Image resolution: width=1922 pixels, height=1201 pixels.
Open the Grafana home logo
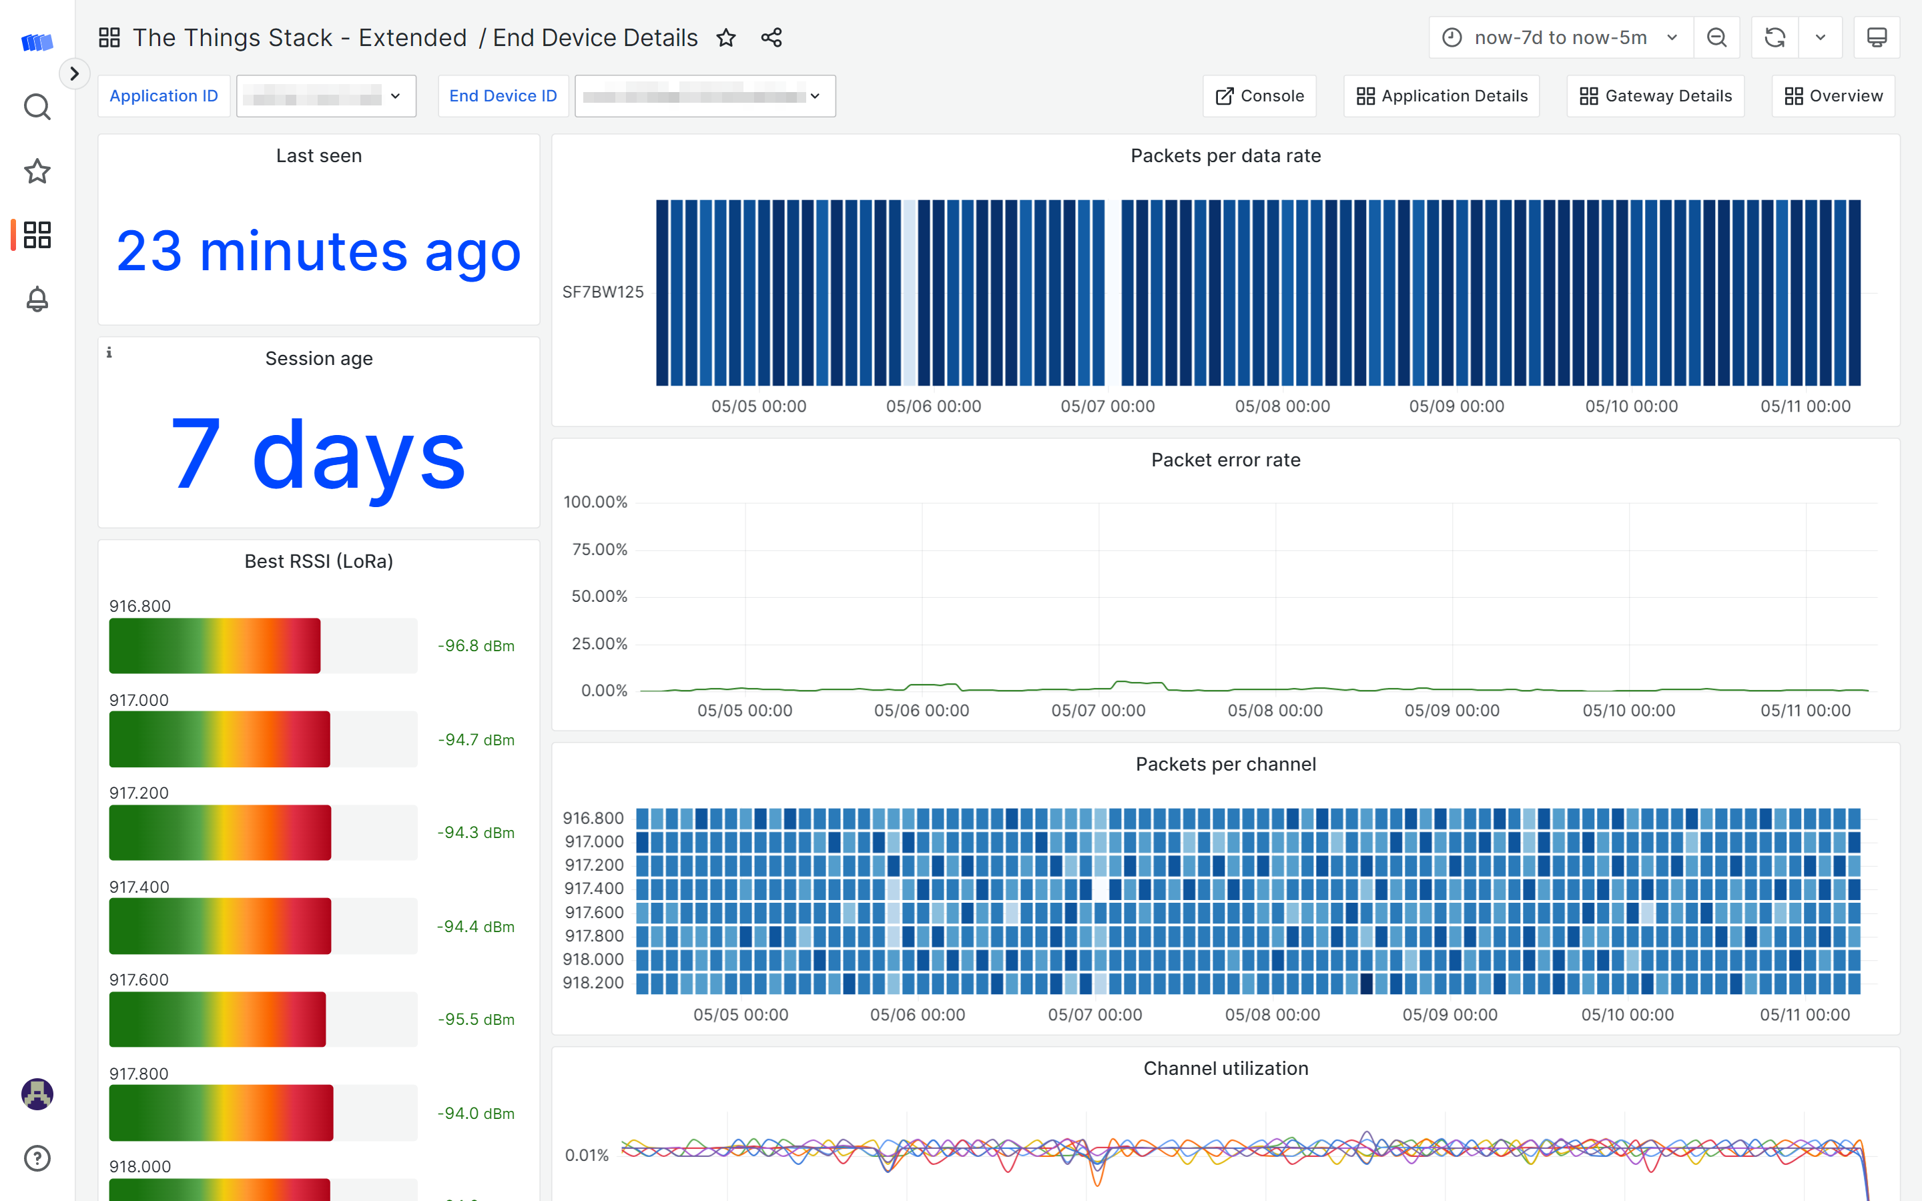point(37,41)
